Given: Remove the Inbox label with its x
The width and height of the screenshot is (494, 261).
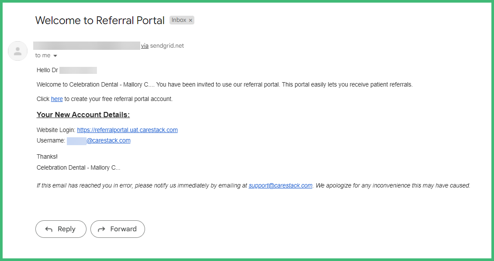Looking at the screenshot, I should click(190, 20).
